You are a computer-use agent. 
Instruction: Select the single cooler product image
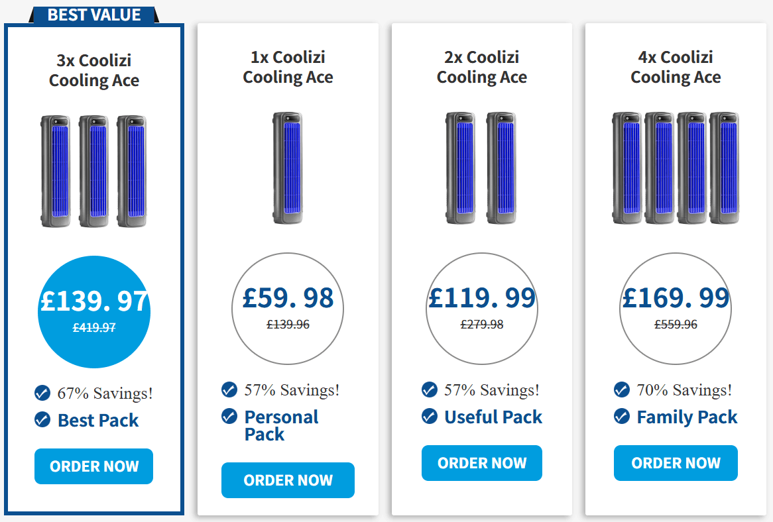(x=288, y=168)
